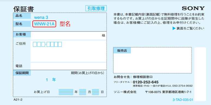The height and width of the screenshot is (105, 211).
Task: Click the 裏面をご覧ください text
Action: [190, 28]
